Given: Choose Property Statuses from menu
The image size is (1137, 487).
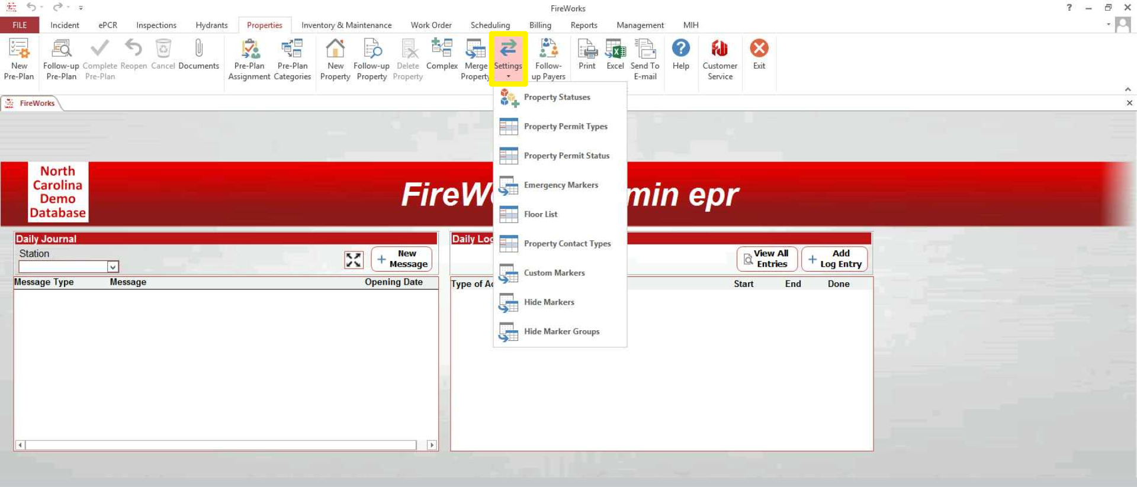Looking at the screenshot, I should (560, 97).
